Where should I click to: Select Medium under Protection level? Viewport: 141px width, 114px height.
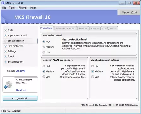44,47
